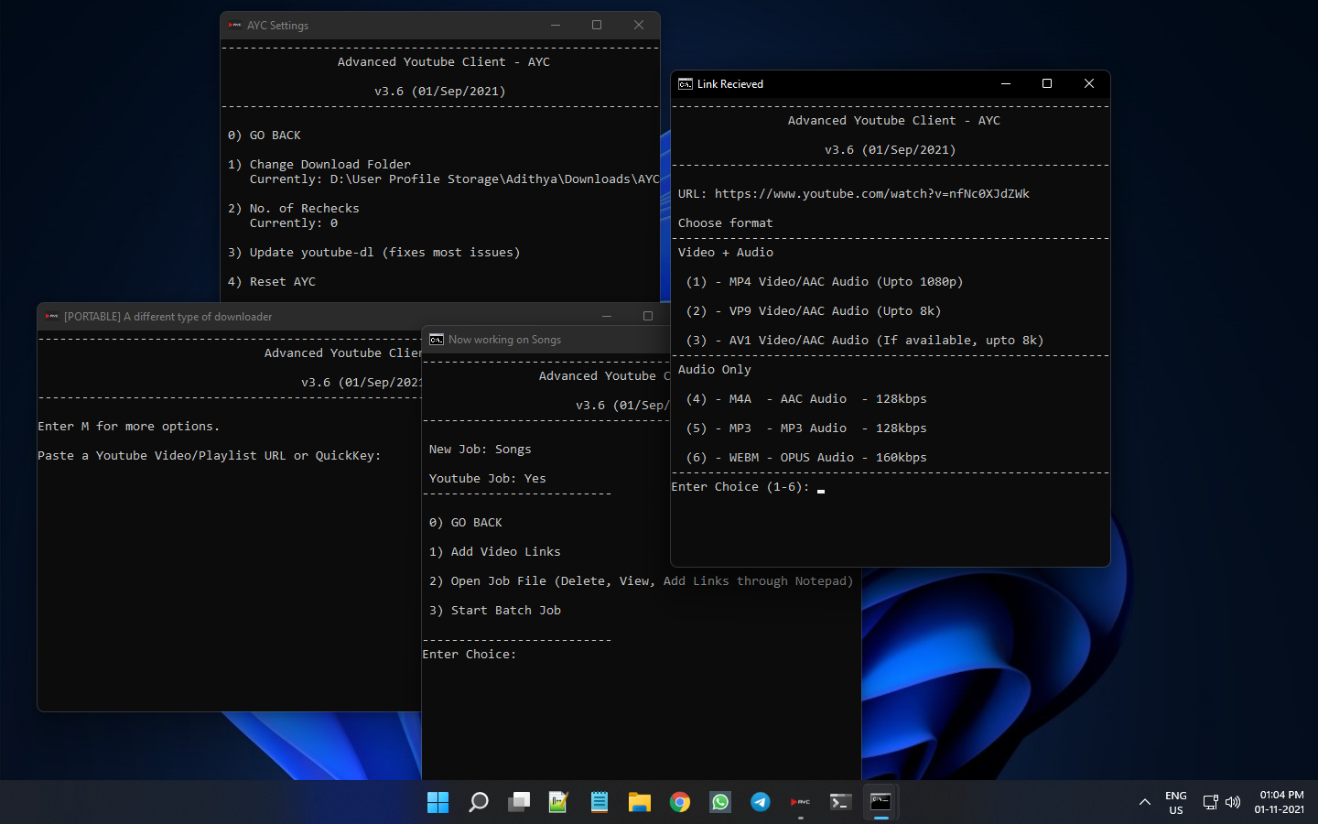Click the Youtube Job: Yes line
The image size is (1318, 824).
click(x=488, y=479)
